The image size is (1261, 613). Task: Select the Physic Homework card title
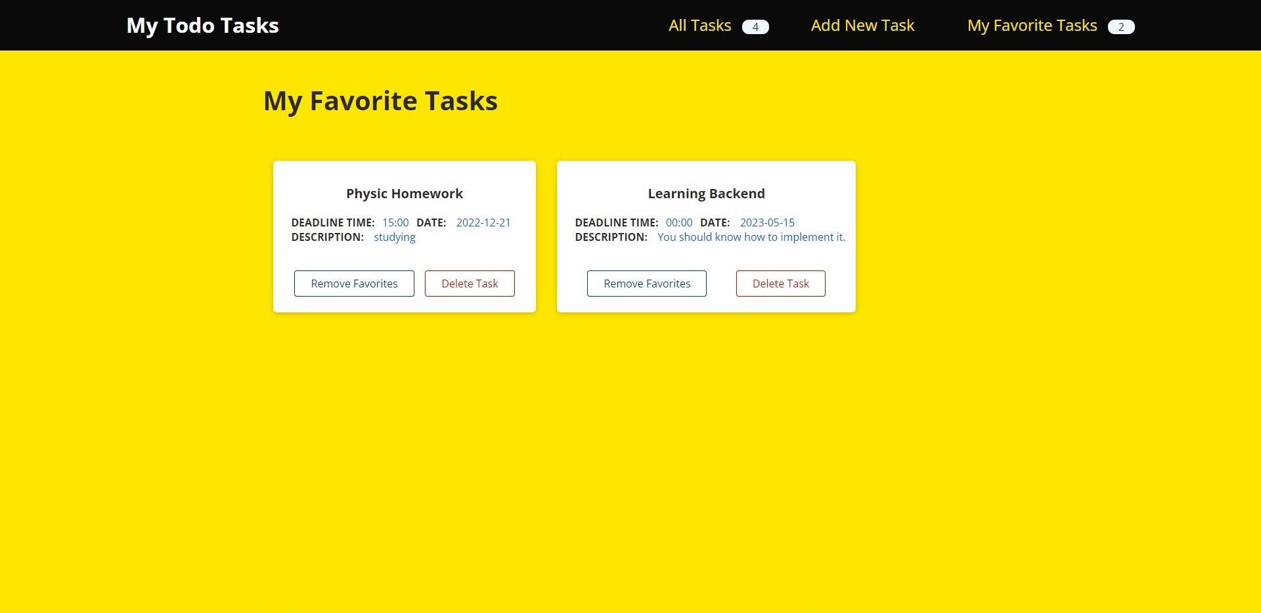point(404,193)
